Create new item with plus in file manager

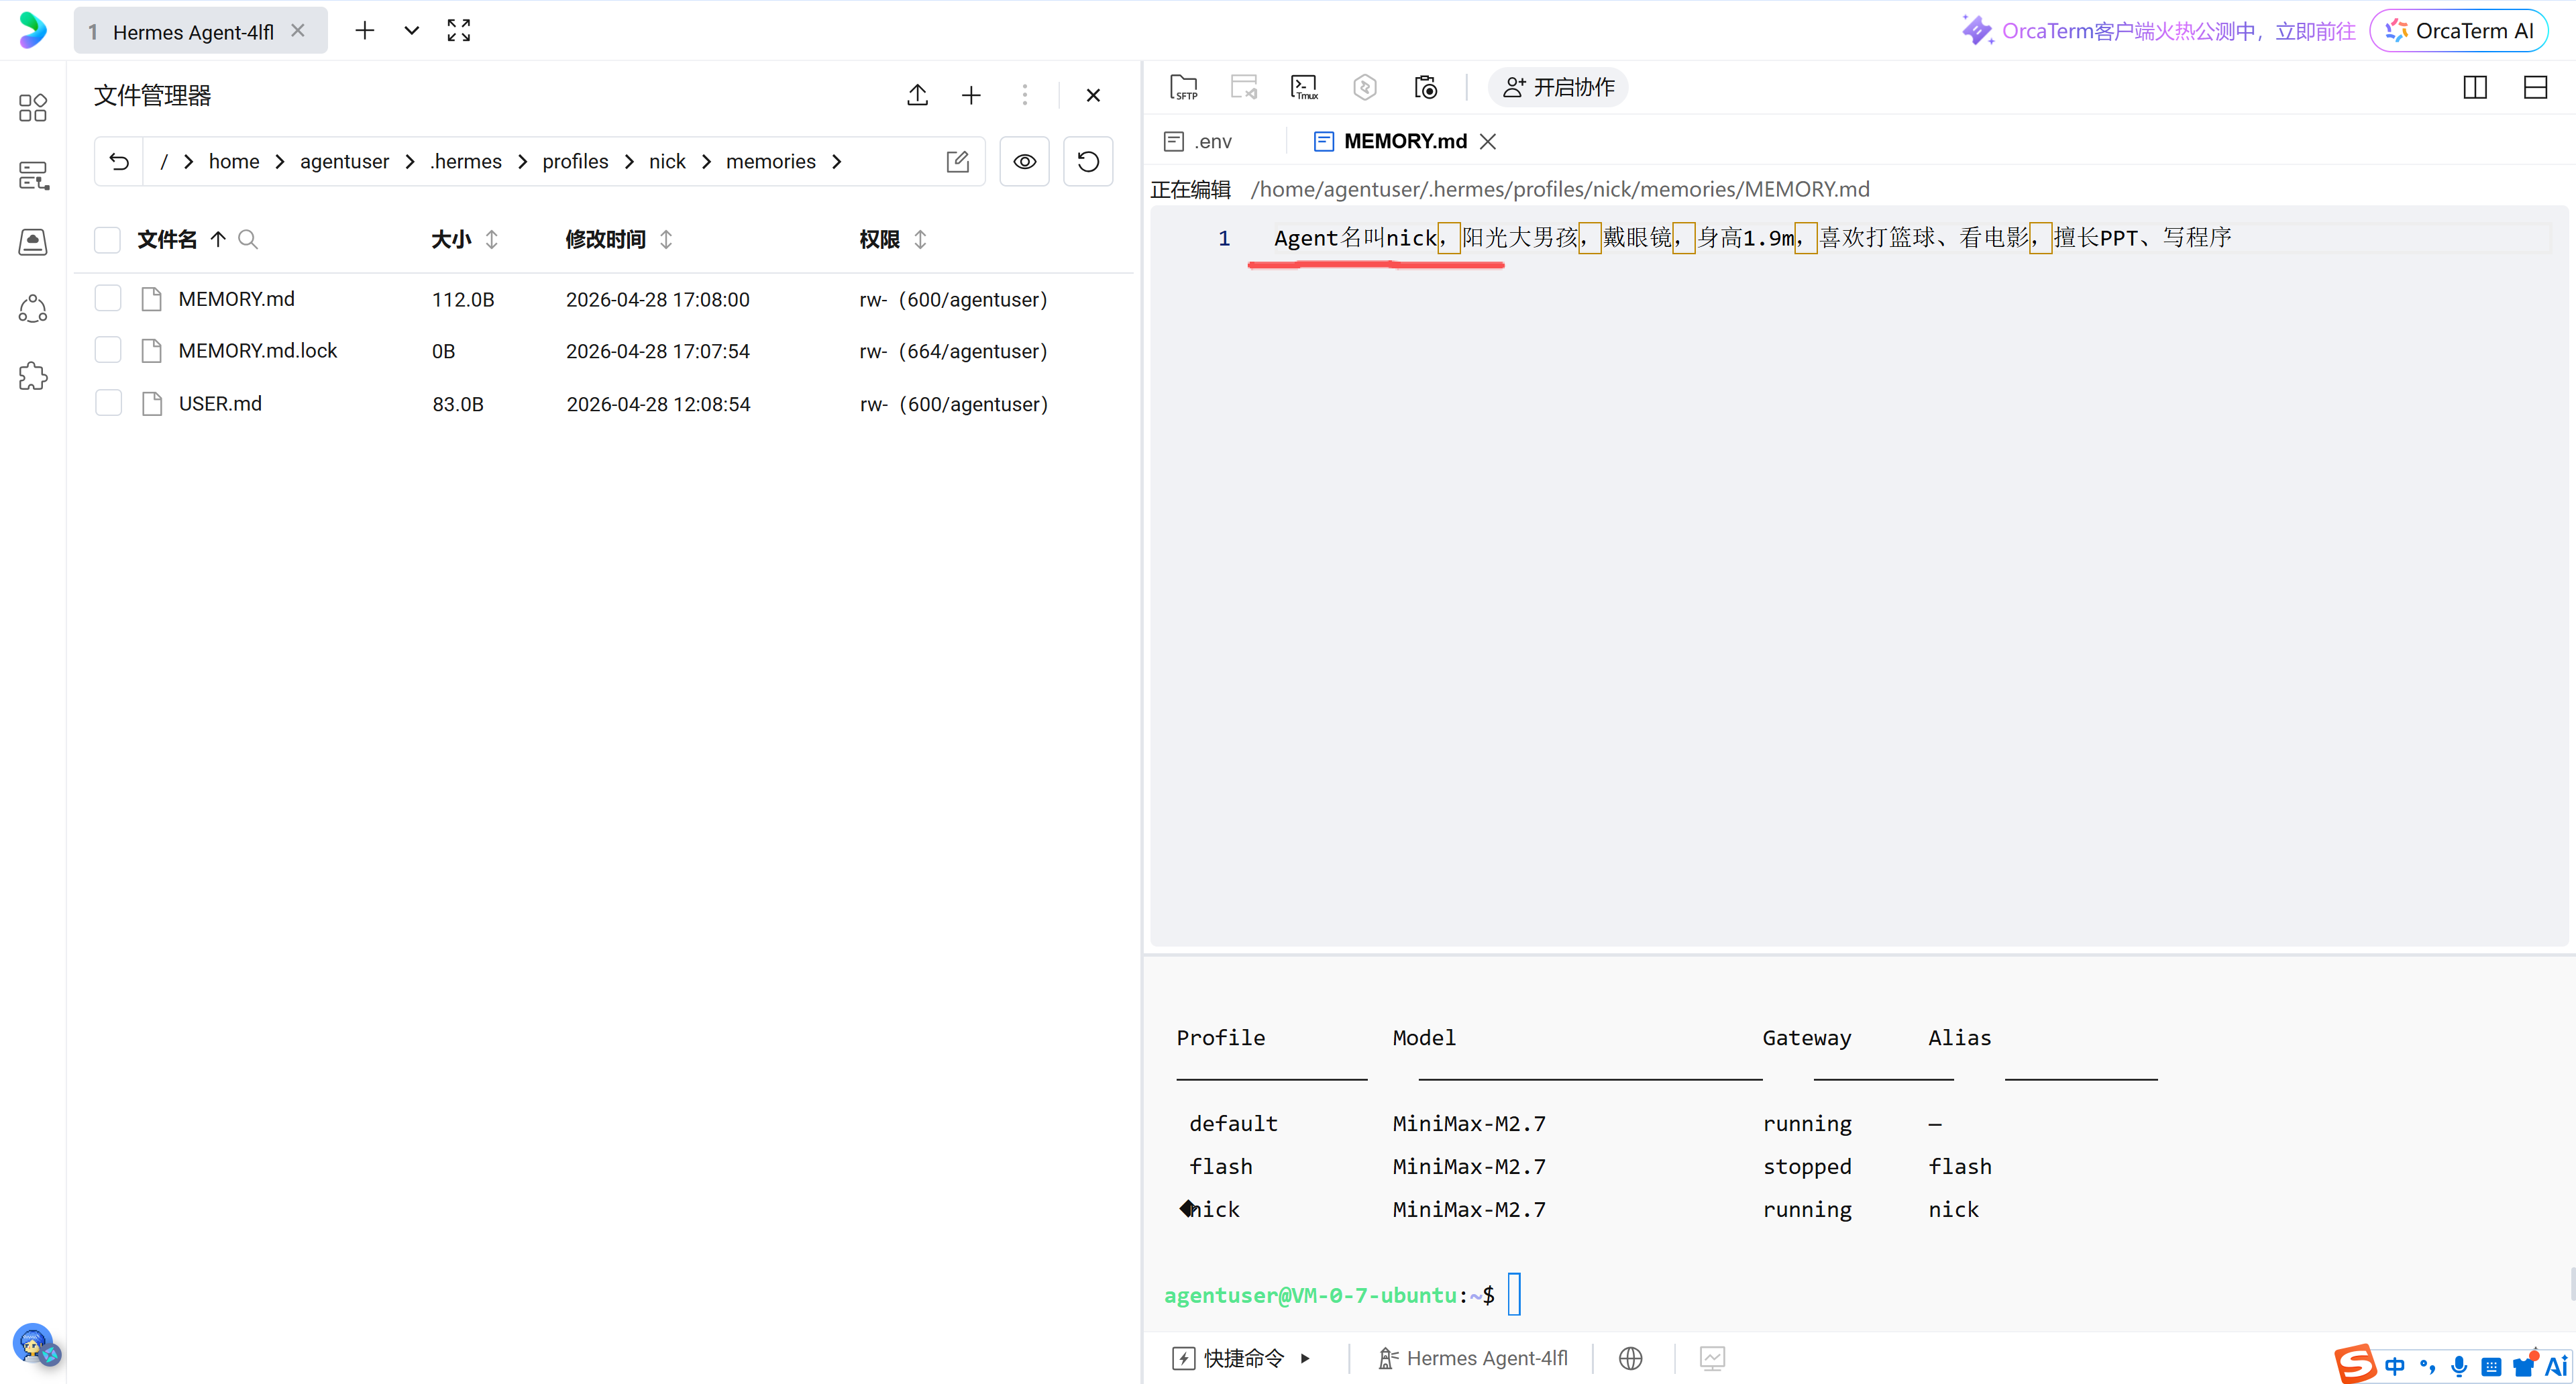click(x=970, y=95)
